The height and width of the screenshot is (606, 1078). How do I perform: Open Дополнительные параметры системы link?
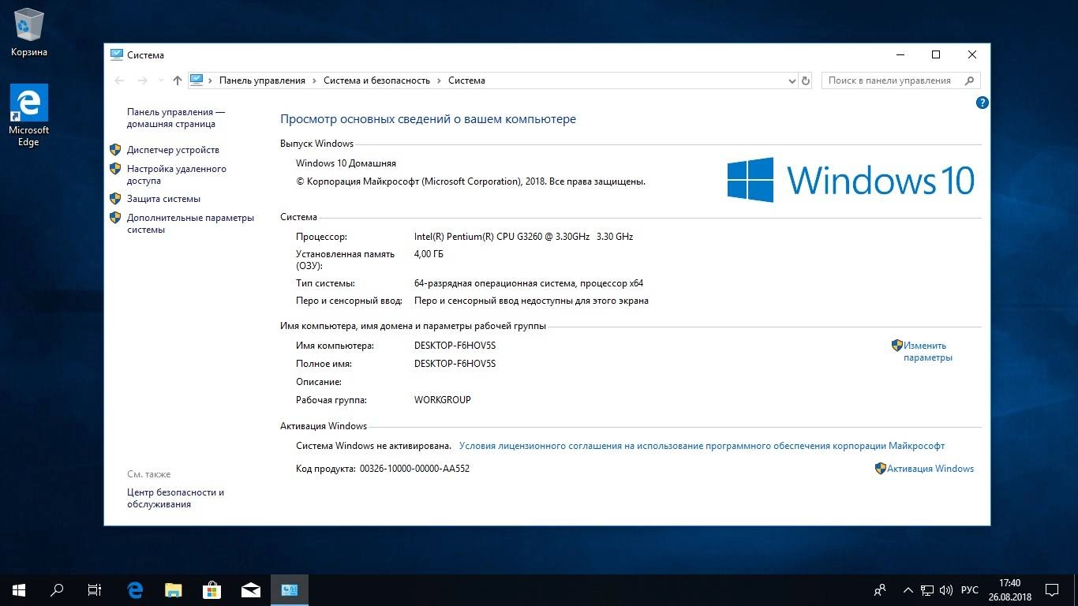tap(190, 223)
